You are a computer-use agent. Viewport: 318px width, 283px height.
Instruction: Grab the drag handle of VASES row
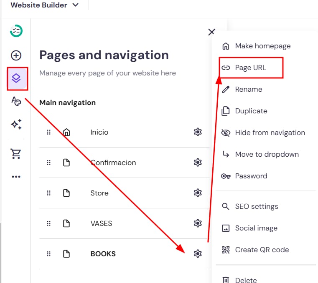48,223
